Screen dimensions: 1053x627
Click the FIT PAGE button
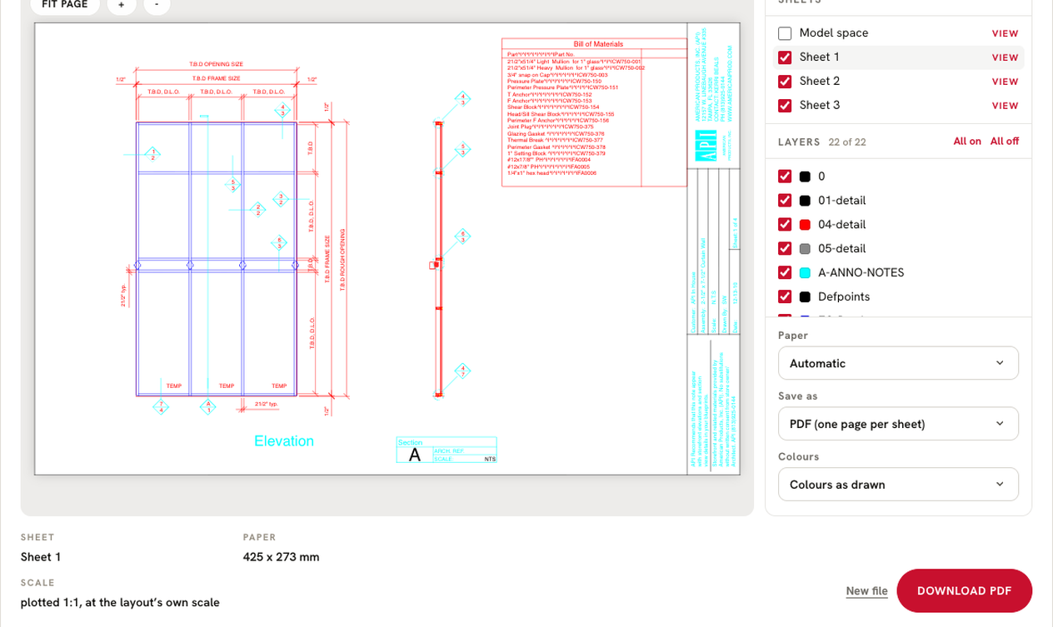coord(65,4)
